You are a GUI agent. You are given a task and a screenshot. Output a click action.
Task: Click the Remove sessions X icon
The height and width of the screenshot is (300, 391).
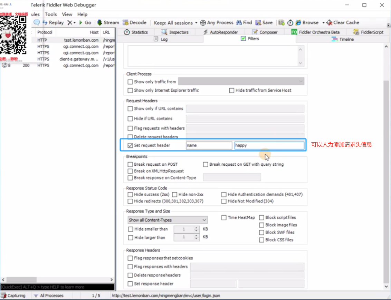pos(70,23)
